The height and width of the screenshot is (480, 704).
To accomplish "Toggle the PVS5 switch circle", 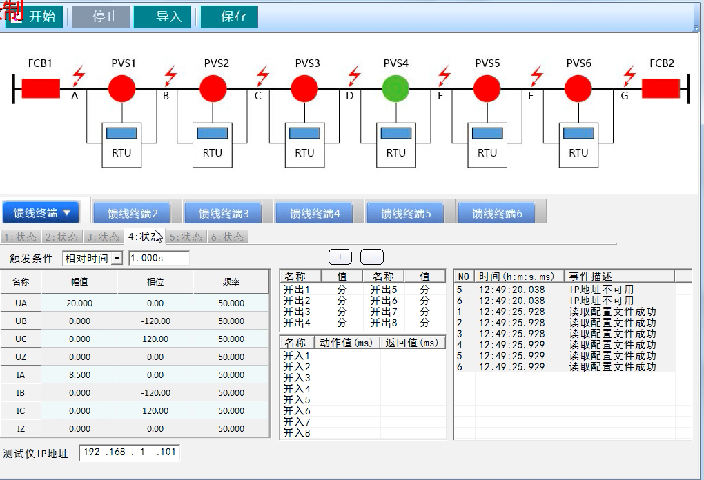I will click(x=487, y=89).
